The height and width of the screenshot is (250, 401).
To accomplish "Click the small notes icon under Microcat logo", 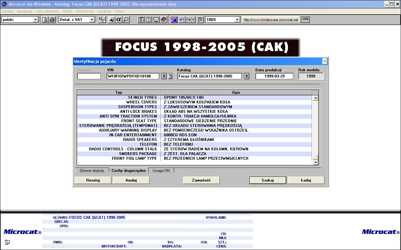I will click(7, 242).
